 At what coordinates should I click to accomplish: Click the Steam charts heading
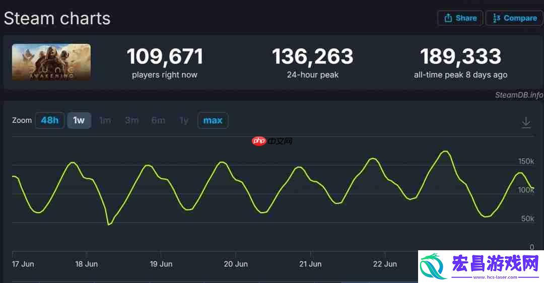[x=57, y=18]
